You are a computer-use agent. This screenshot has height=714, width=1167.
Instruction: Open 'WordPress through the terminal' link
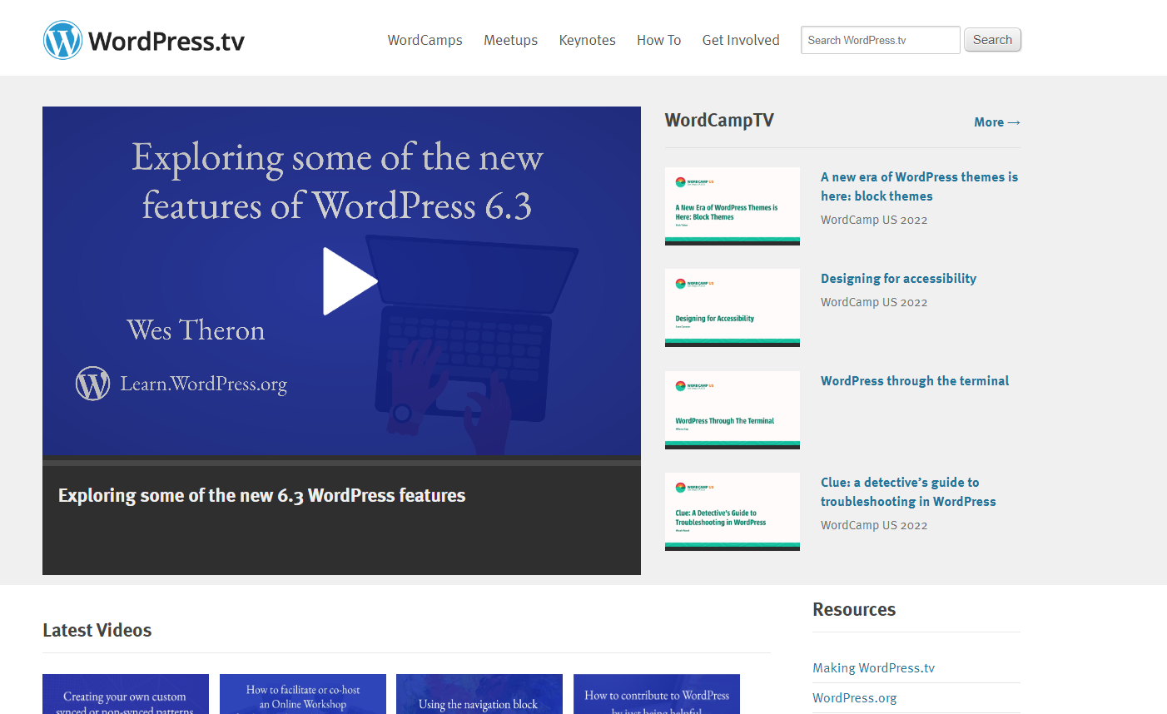coord(914,381)
